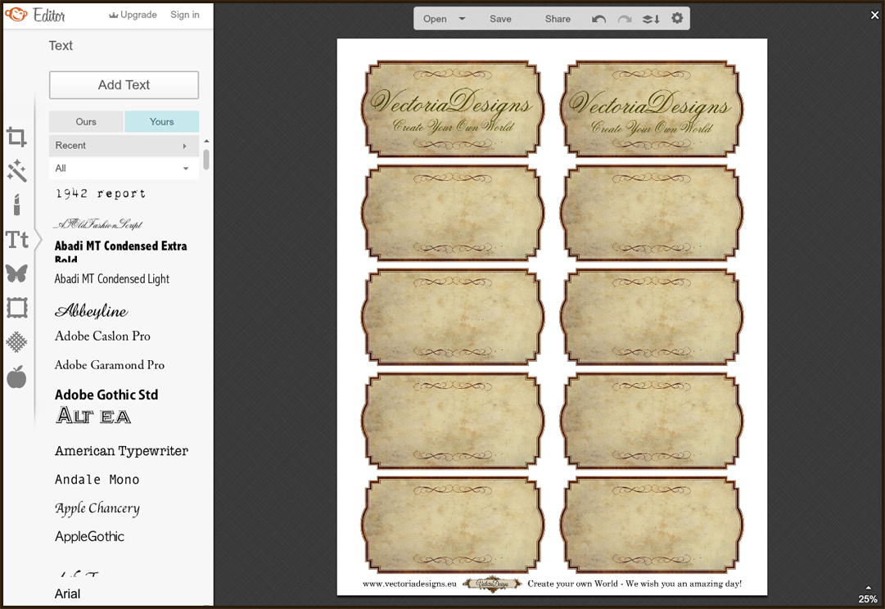Select the Tt Text tool icon
885x609 pixels.
[x=17, y=240]
